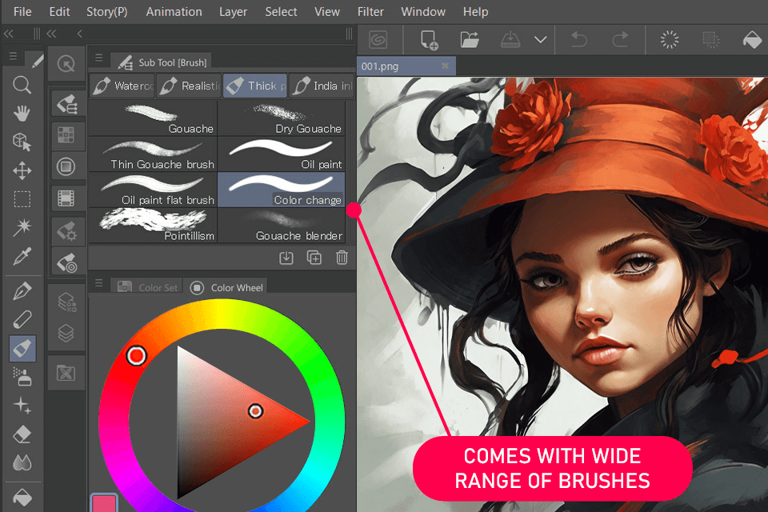The width and height of the screenshot is (768, 512).
Task: Open the Window menu
Action: [423, 12]
